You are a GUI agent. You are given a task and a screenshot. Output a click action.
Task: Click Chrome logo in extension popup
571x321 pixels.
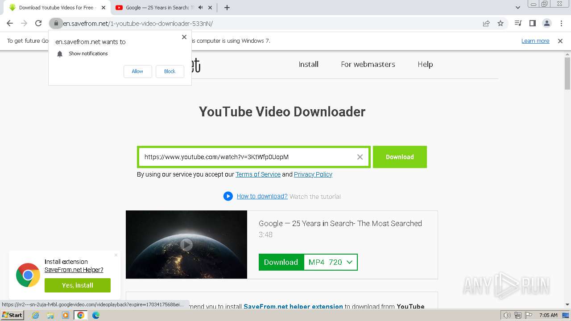(28, 275)
